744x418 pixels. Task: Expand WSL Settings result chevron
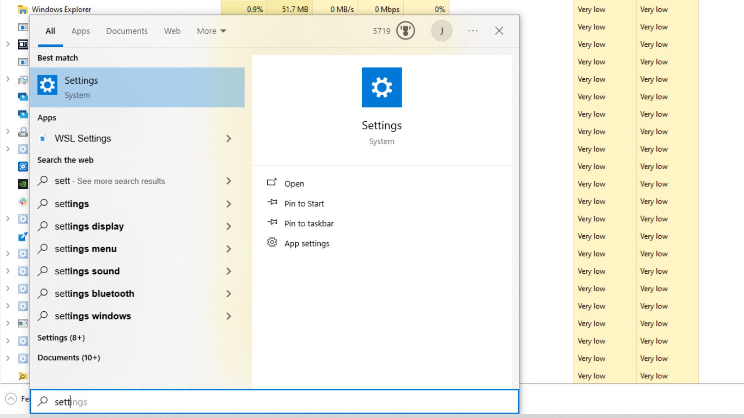(229, 139)
